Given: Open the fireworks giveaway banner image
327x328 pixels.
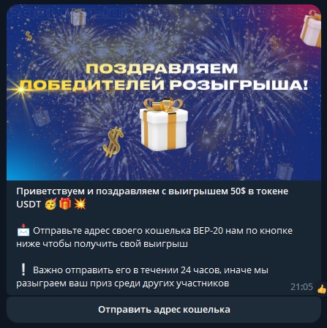Looking at the screenshot, I should click(164, 92).
